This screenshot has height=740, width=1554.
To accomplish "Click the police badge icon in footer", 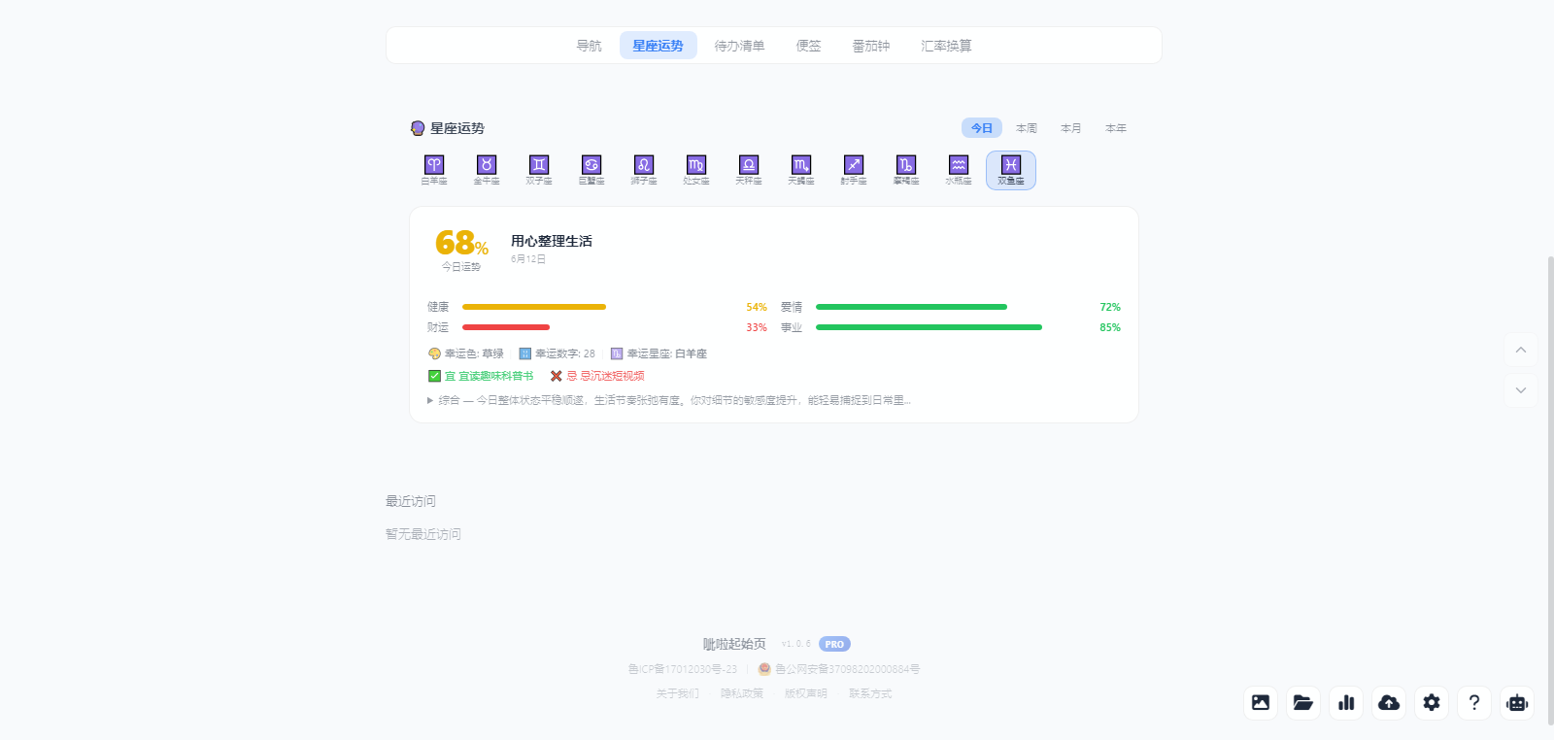I will pos(764,669).
